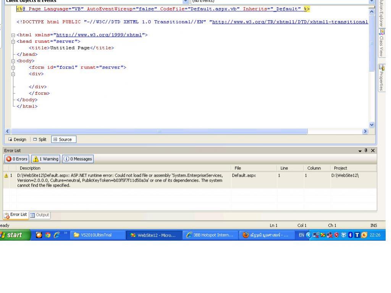Open the w3.org/1999/xhtml namespace link
The image size is (391, 293).
point(99,35)
